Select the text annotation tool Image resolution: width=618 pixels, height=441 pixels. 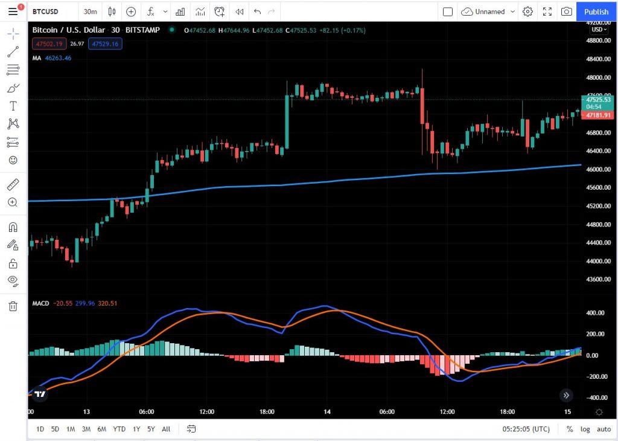pos(13,106)
